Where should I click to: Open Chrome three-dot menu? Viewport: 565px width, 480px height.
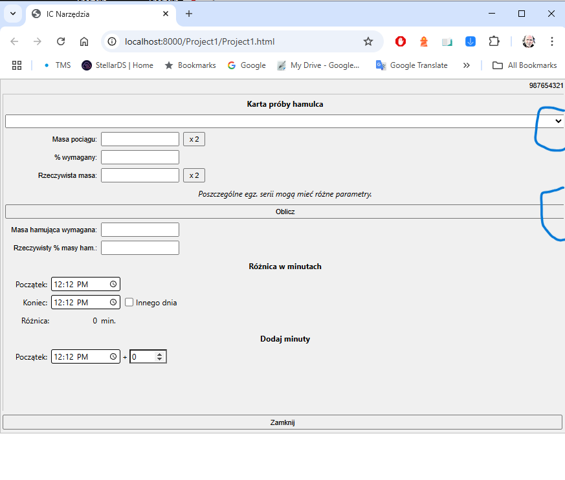551,41
